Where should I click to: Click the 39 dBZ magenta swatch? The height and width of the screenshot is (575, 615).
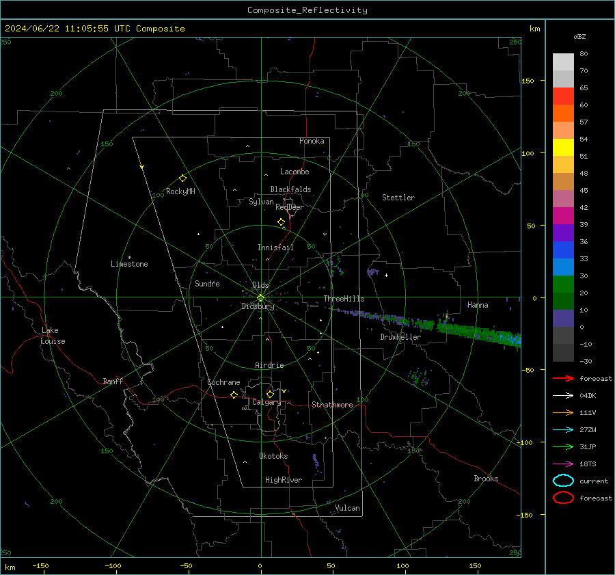tap(563, 215)
